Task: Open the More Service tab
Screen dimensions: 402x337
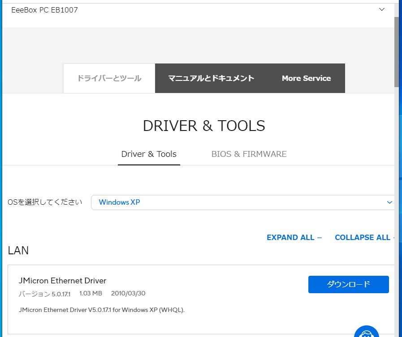Action: 306,78
